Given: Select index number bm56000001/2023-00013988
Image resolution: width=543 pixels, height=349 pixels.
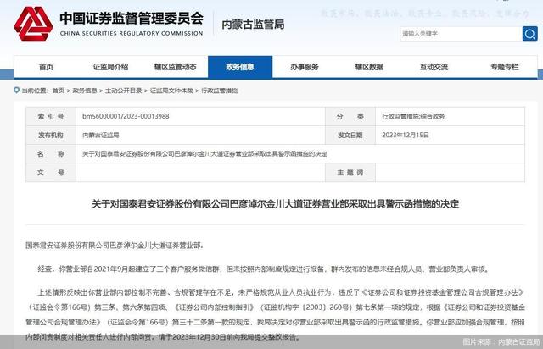Looking at the screenshot, I should coord(126,116).
